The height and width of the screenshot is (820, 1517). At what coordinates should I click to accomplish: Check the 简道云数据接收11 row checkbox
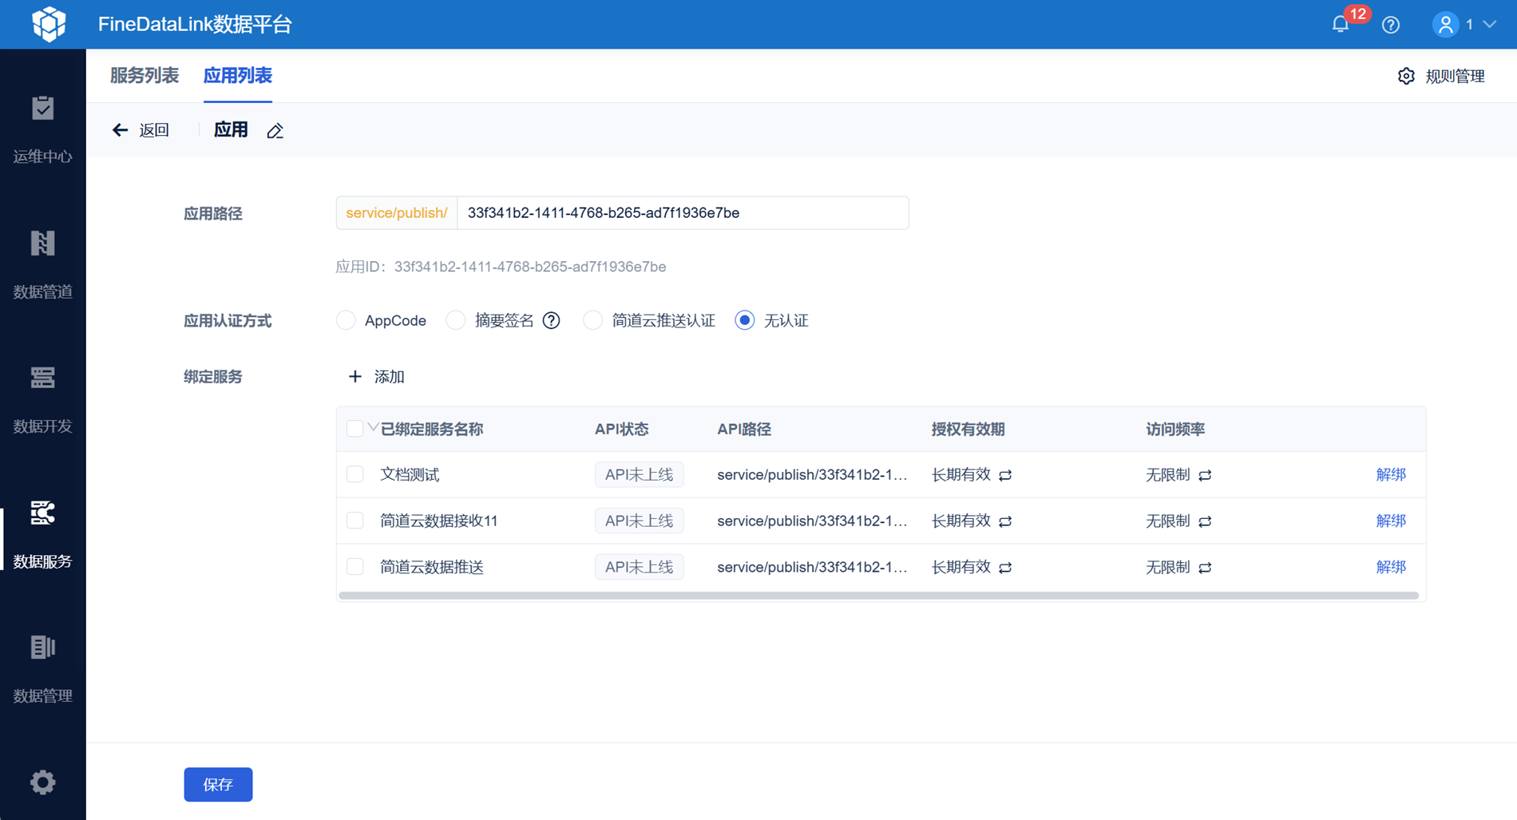[x=355, y=521]
